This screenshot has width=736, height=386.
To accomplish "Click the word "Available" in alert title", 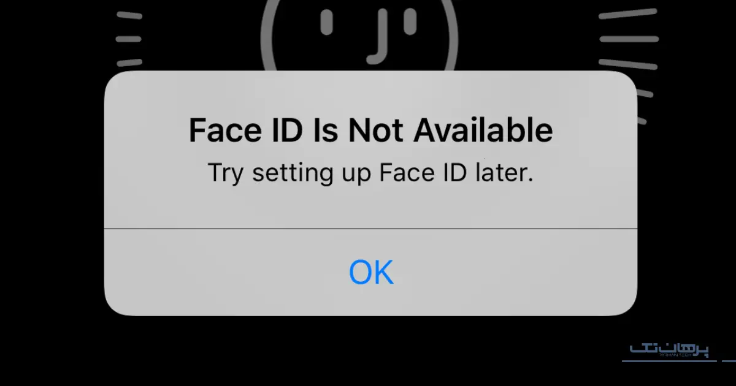I will point(484,131).
